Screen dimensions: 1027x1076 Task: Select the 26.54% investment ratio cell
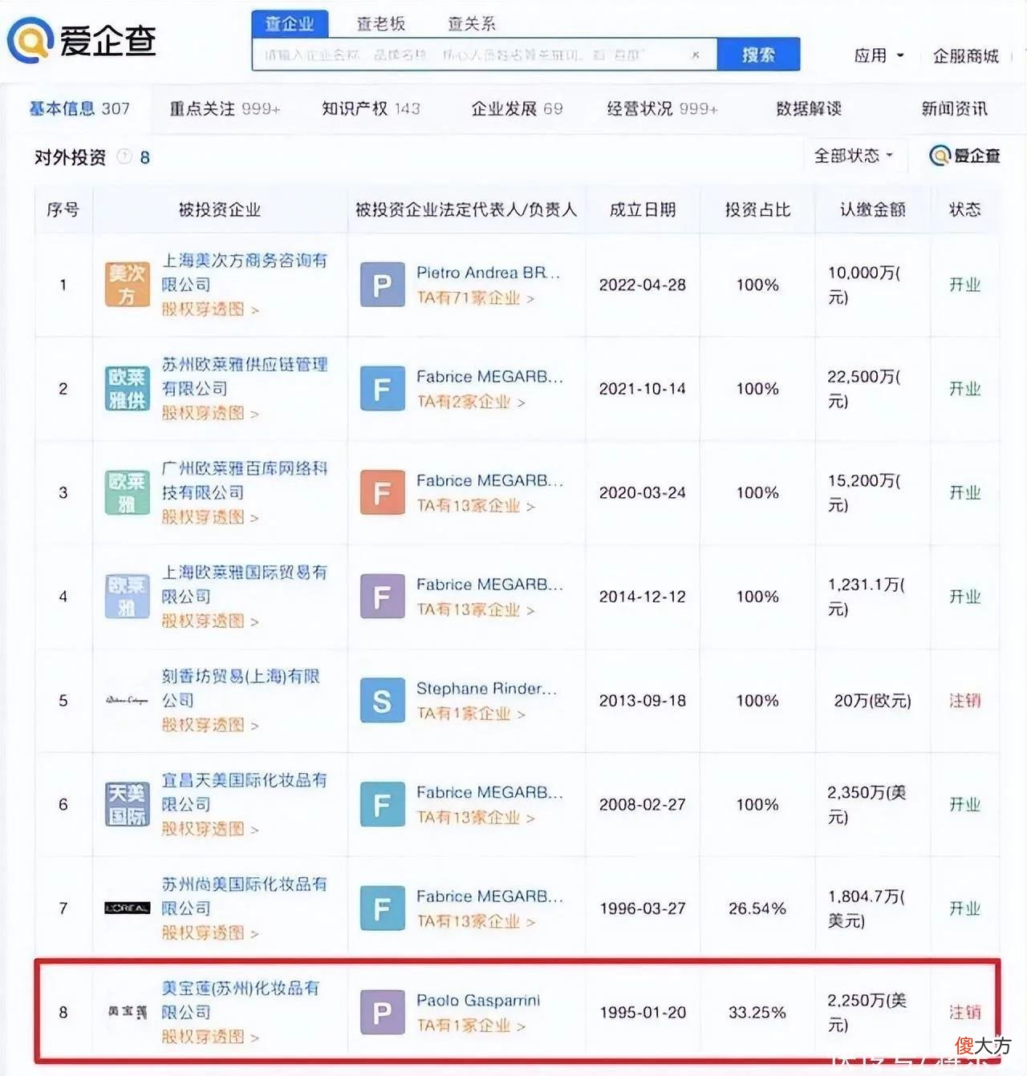[757, 908]
